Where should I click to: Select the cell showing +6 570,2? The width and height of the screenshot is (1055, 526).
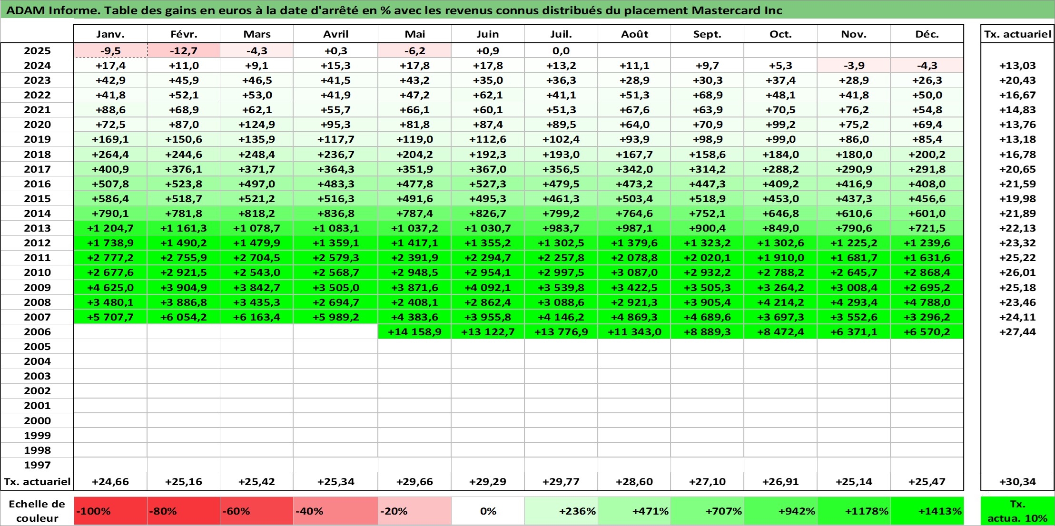click(927, 332)
